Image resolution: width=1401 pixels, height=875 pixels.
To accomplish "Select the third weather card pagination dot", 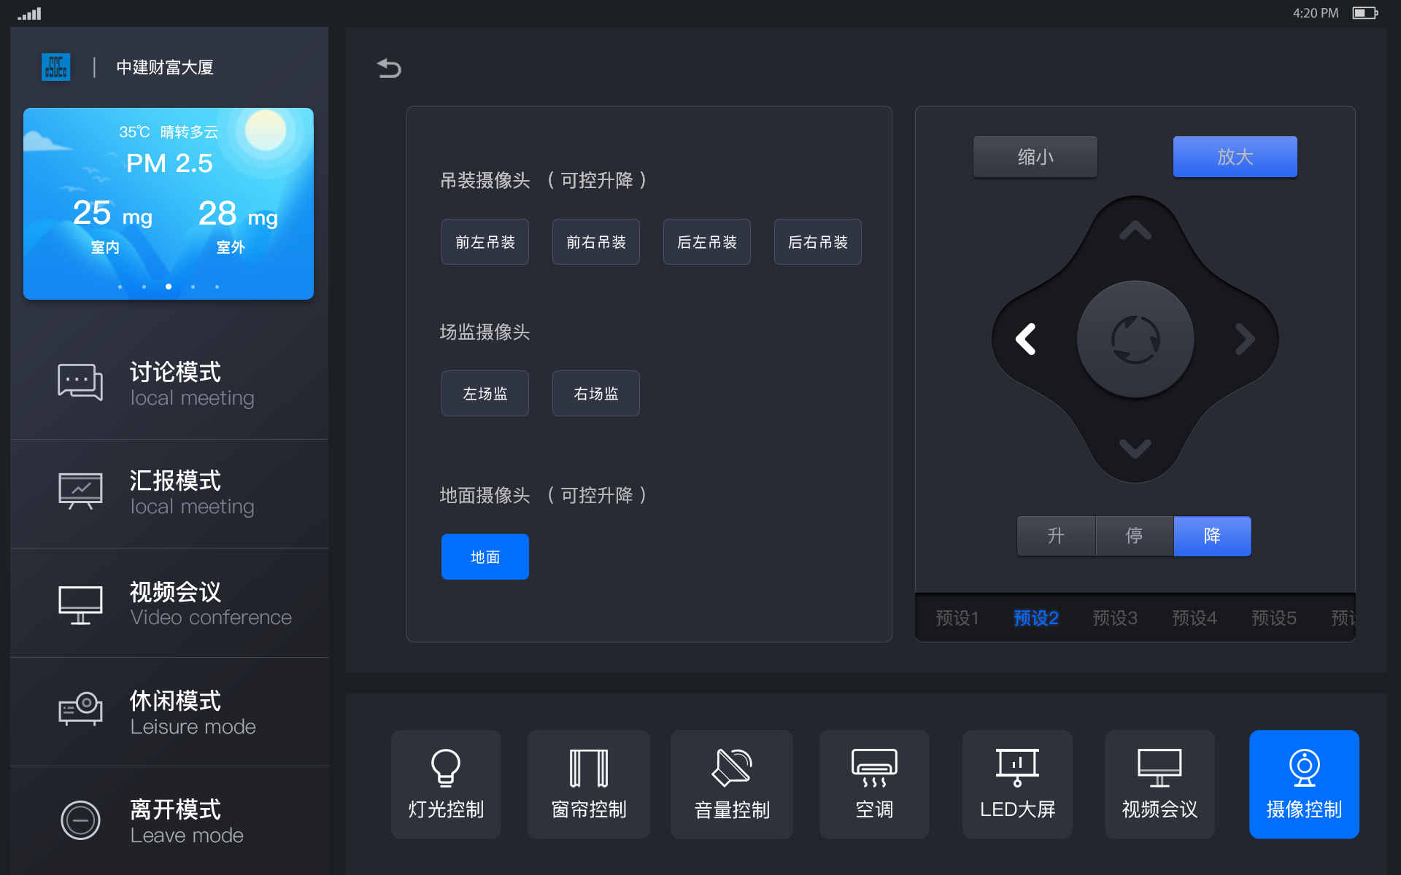I will pos(168,287).
